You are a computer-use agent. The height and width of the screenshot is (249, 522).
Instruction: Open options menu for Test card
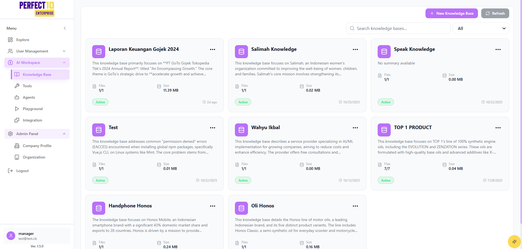pos(213,128)
